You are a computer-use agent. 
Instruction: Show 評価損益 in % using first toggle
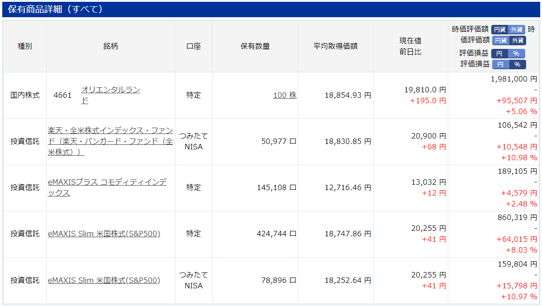tap(517, 53)
